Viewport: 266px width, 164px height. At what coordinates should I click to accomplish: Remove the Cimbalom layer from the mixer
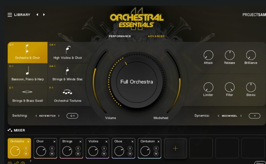tap(158, 141)
